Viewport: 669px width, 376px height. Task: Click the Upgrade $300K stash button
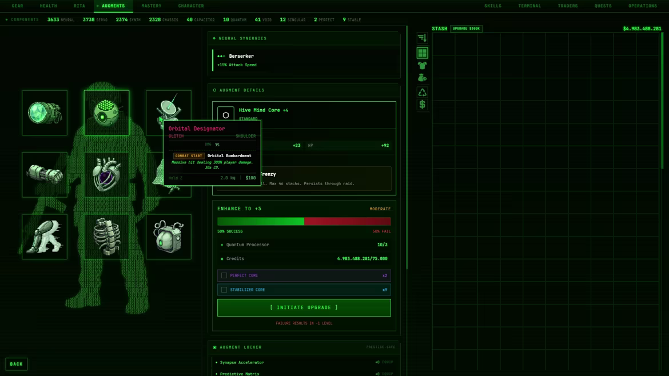tap(466, 29)
